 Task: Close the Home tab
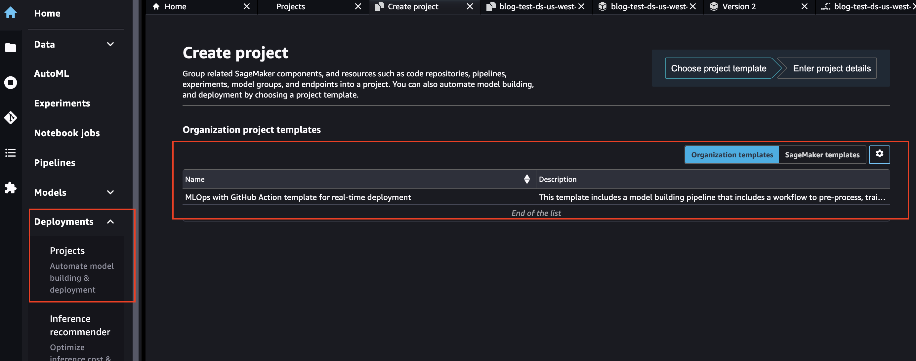pyautogui.click(x=246, y=6)
